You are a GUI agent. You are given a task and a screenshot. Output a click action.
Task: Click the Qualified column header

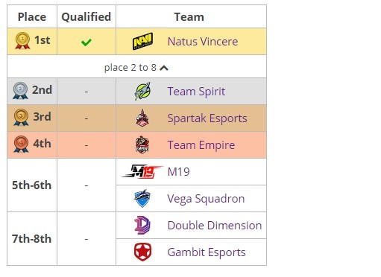point(86,17)
